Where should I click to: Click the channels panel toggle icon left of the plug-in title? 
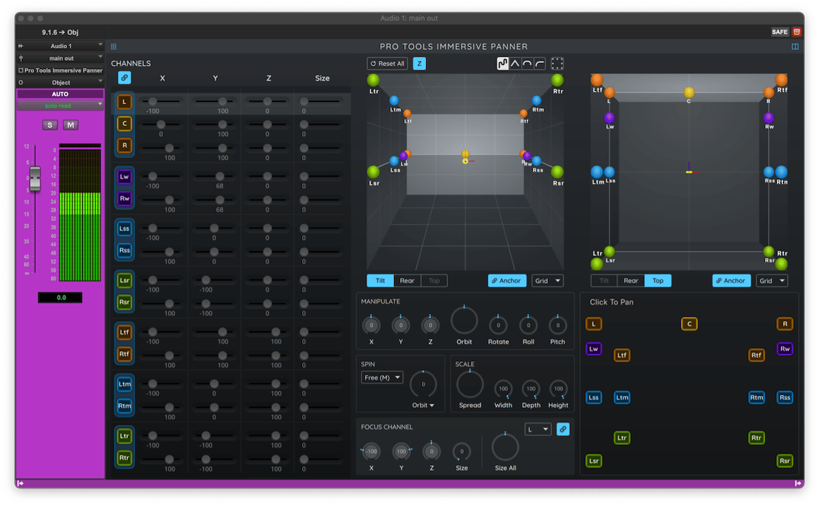[x=114, y=47]
